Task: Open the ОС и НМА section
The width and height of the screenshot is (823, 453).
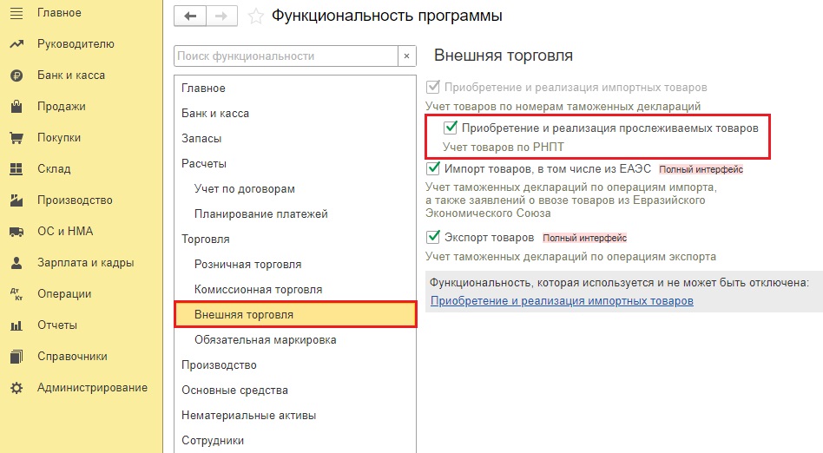Action: point(65,232)
